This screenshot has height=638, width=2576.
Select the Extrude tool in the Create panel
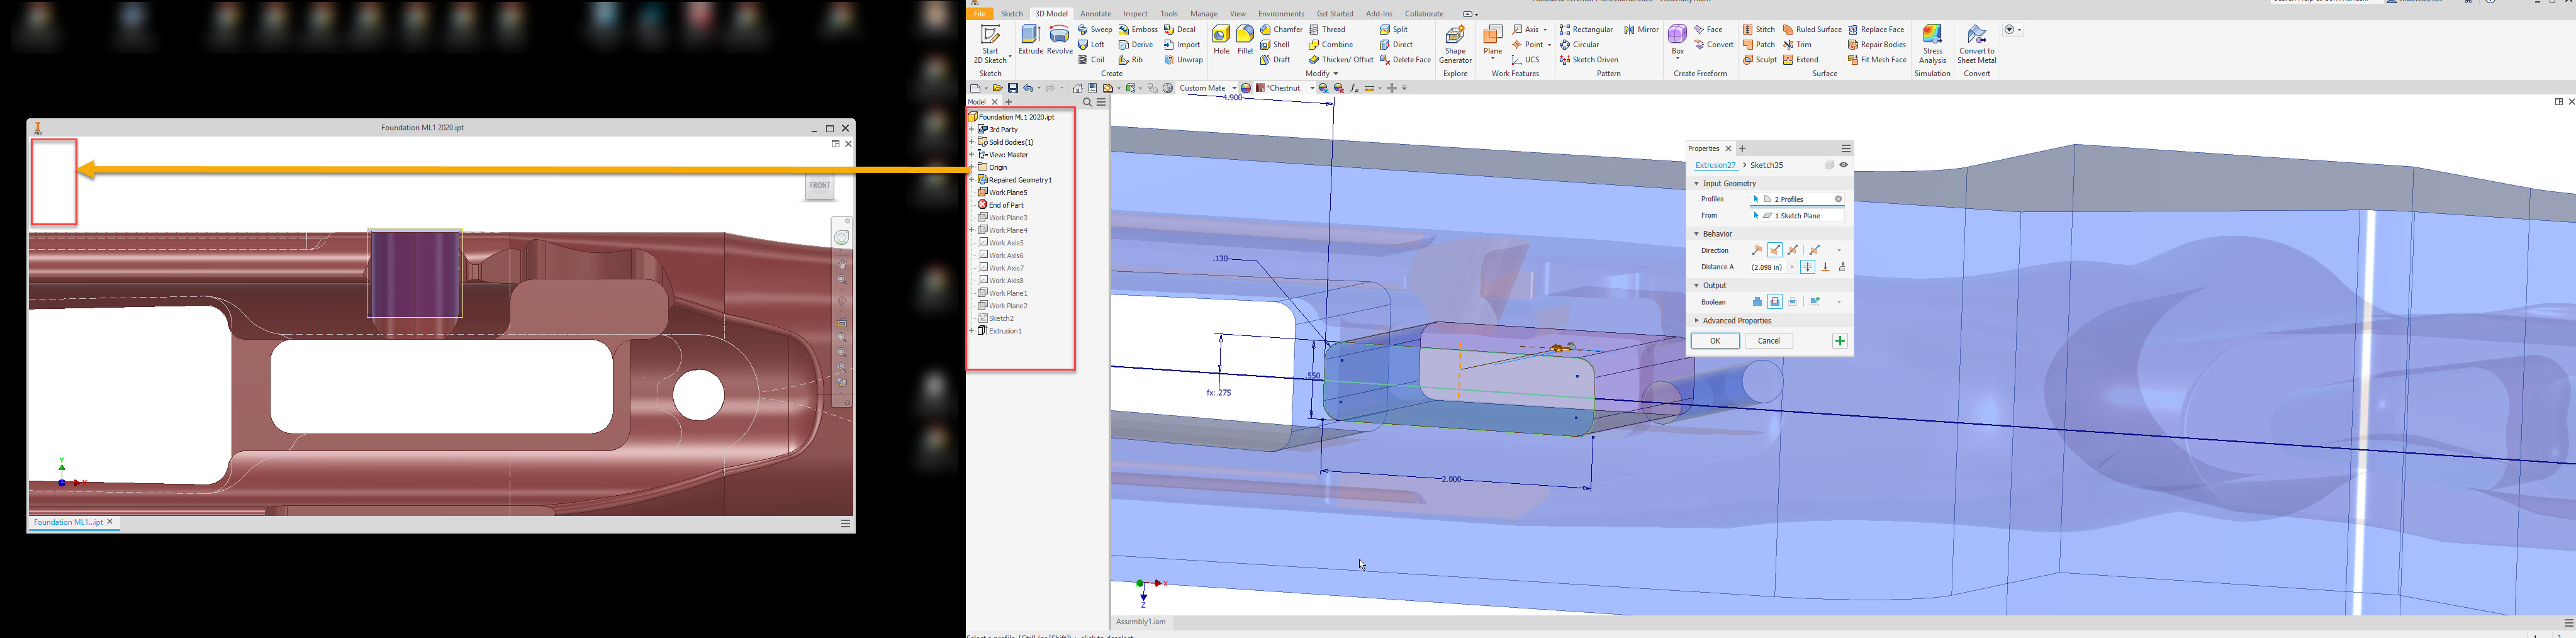(x=1029, y=40)
